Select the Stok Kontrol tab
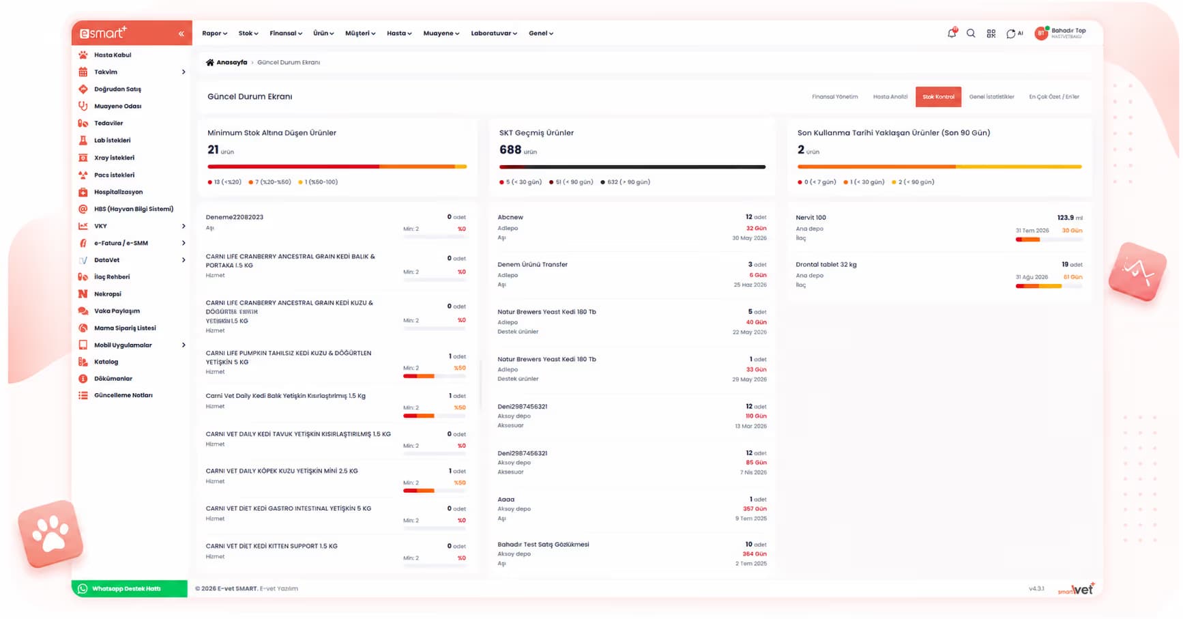1183x619 pixels. pyautogui.click(x=938, y=97)
